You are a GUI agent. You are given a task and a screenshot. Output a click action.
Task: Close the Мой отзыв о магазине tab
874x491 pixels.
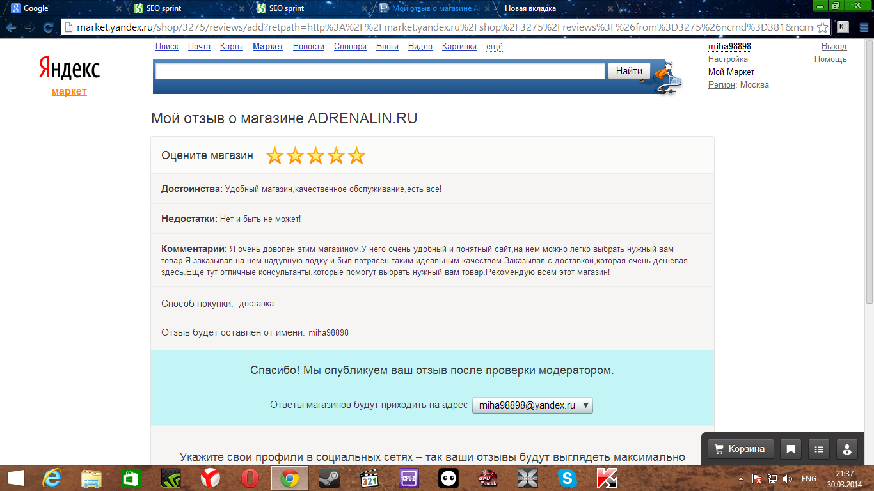(486, 9)
